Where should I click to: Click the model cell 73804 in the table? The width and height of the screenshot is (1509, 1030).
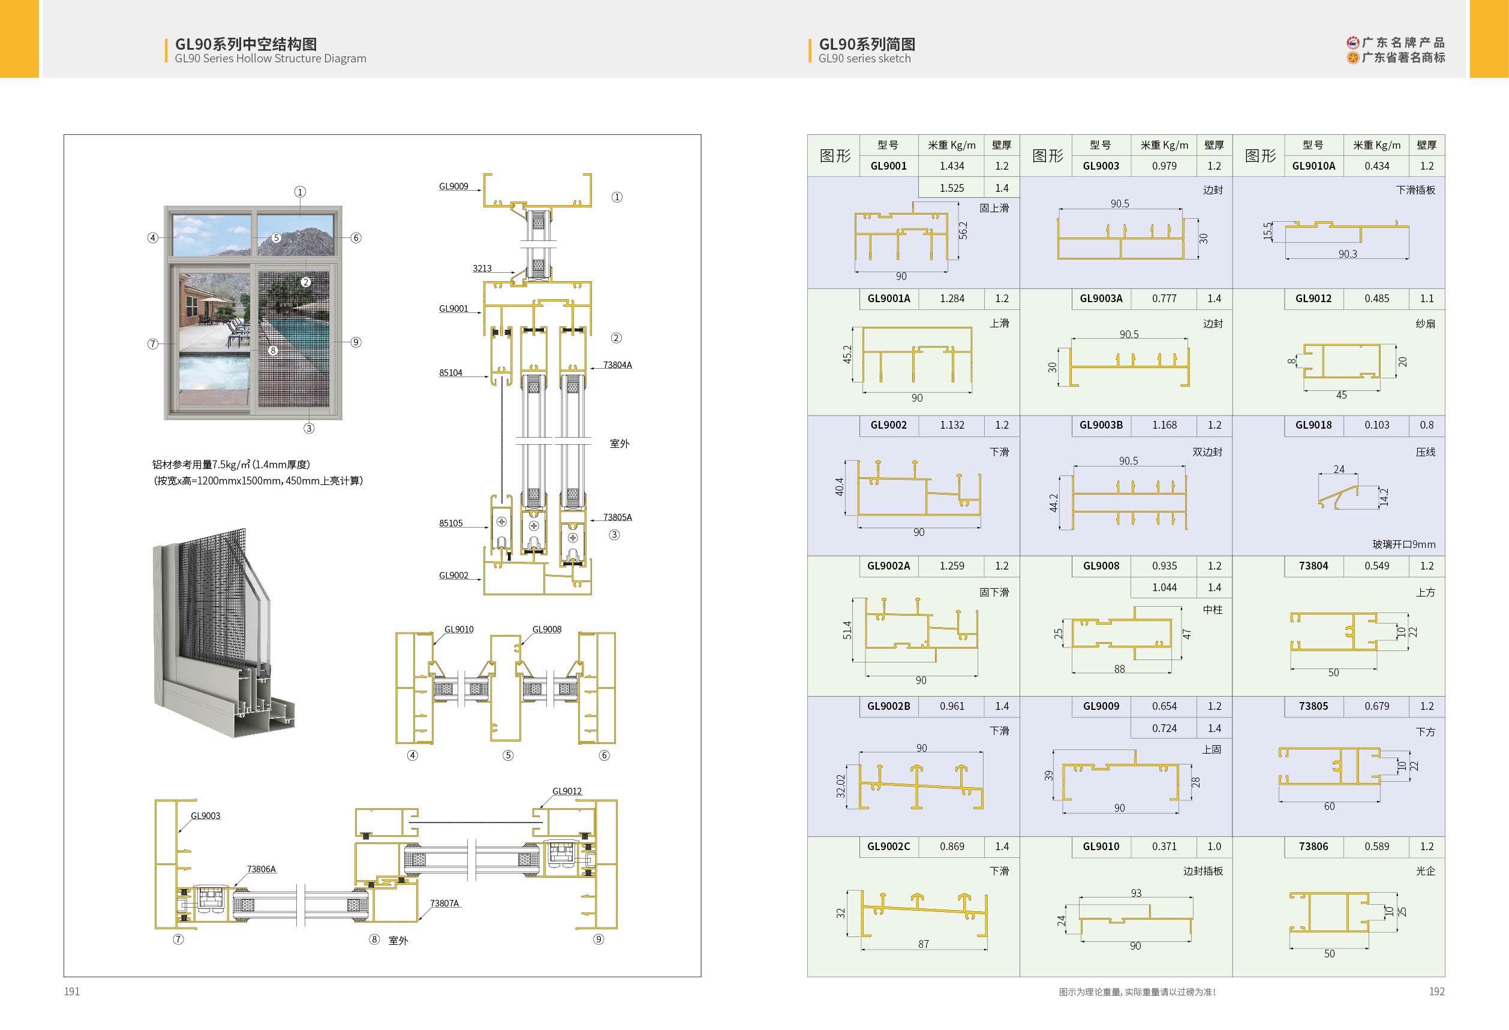pyautogui.click(x=1313, y=566)
